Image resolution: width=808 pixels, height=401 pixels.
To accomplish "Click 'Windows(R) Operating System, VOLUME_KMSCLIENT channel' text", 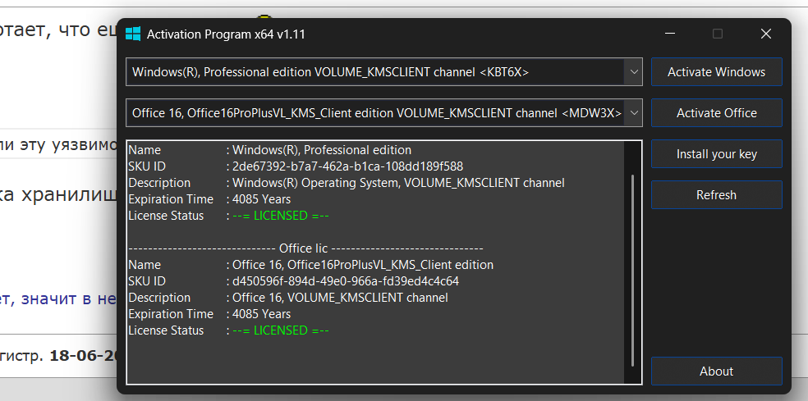I will [398, 183].
